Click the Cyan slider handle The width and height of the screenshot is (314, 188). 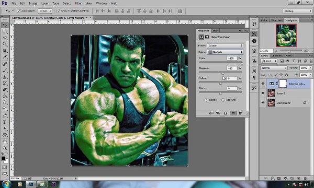[x=242, y=63]
